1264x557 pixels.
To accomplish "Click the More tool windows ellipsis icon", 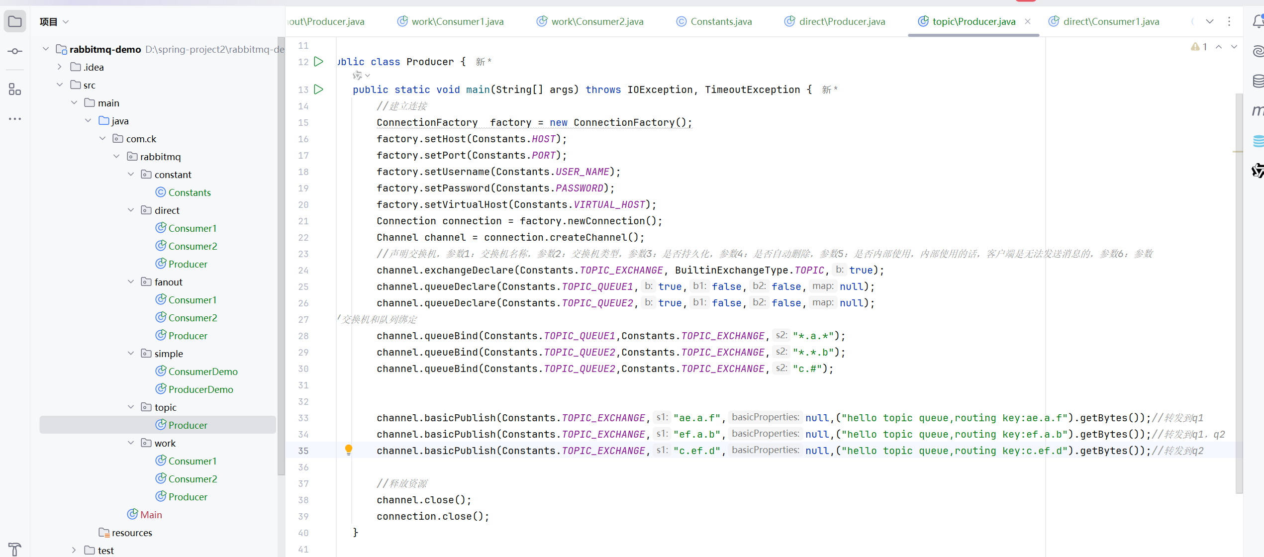I will click(15, 119).
